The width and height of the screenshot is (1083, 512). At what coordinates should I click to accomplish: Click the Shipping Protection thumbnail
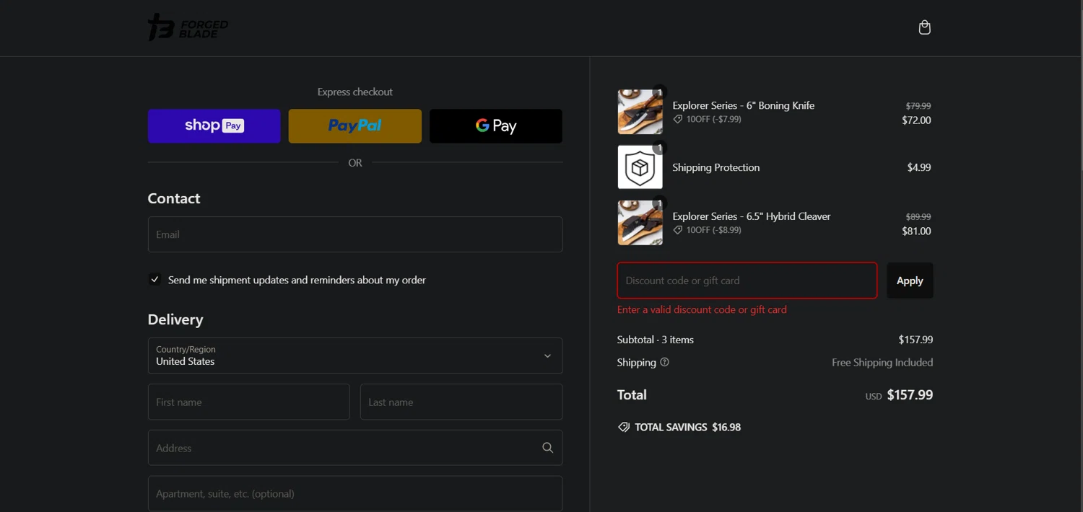[x=640, y=167]
